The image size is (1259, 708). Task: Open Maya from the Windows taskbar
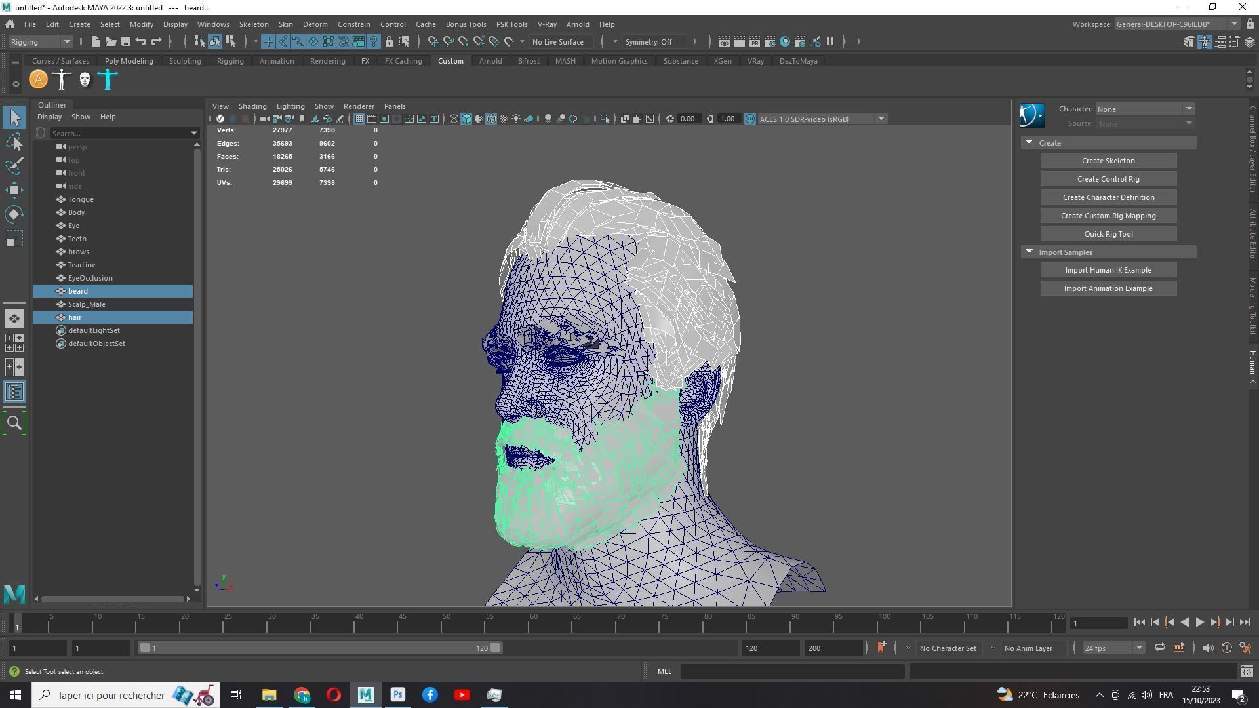click(x=365, y=695)
